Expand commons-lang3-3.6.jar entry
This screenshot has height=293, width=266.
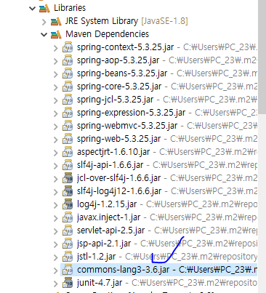[x=56, y=270]
